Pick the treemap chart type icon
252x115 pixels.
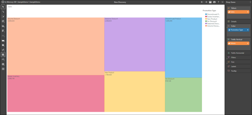pos(3,54)
